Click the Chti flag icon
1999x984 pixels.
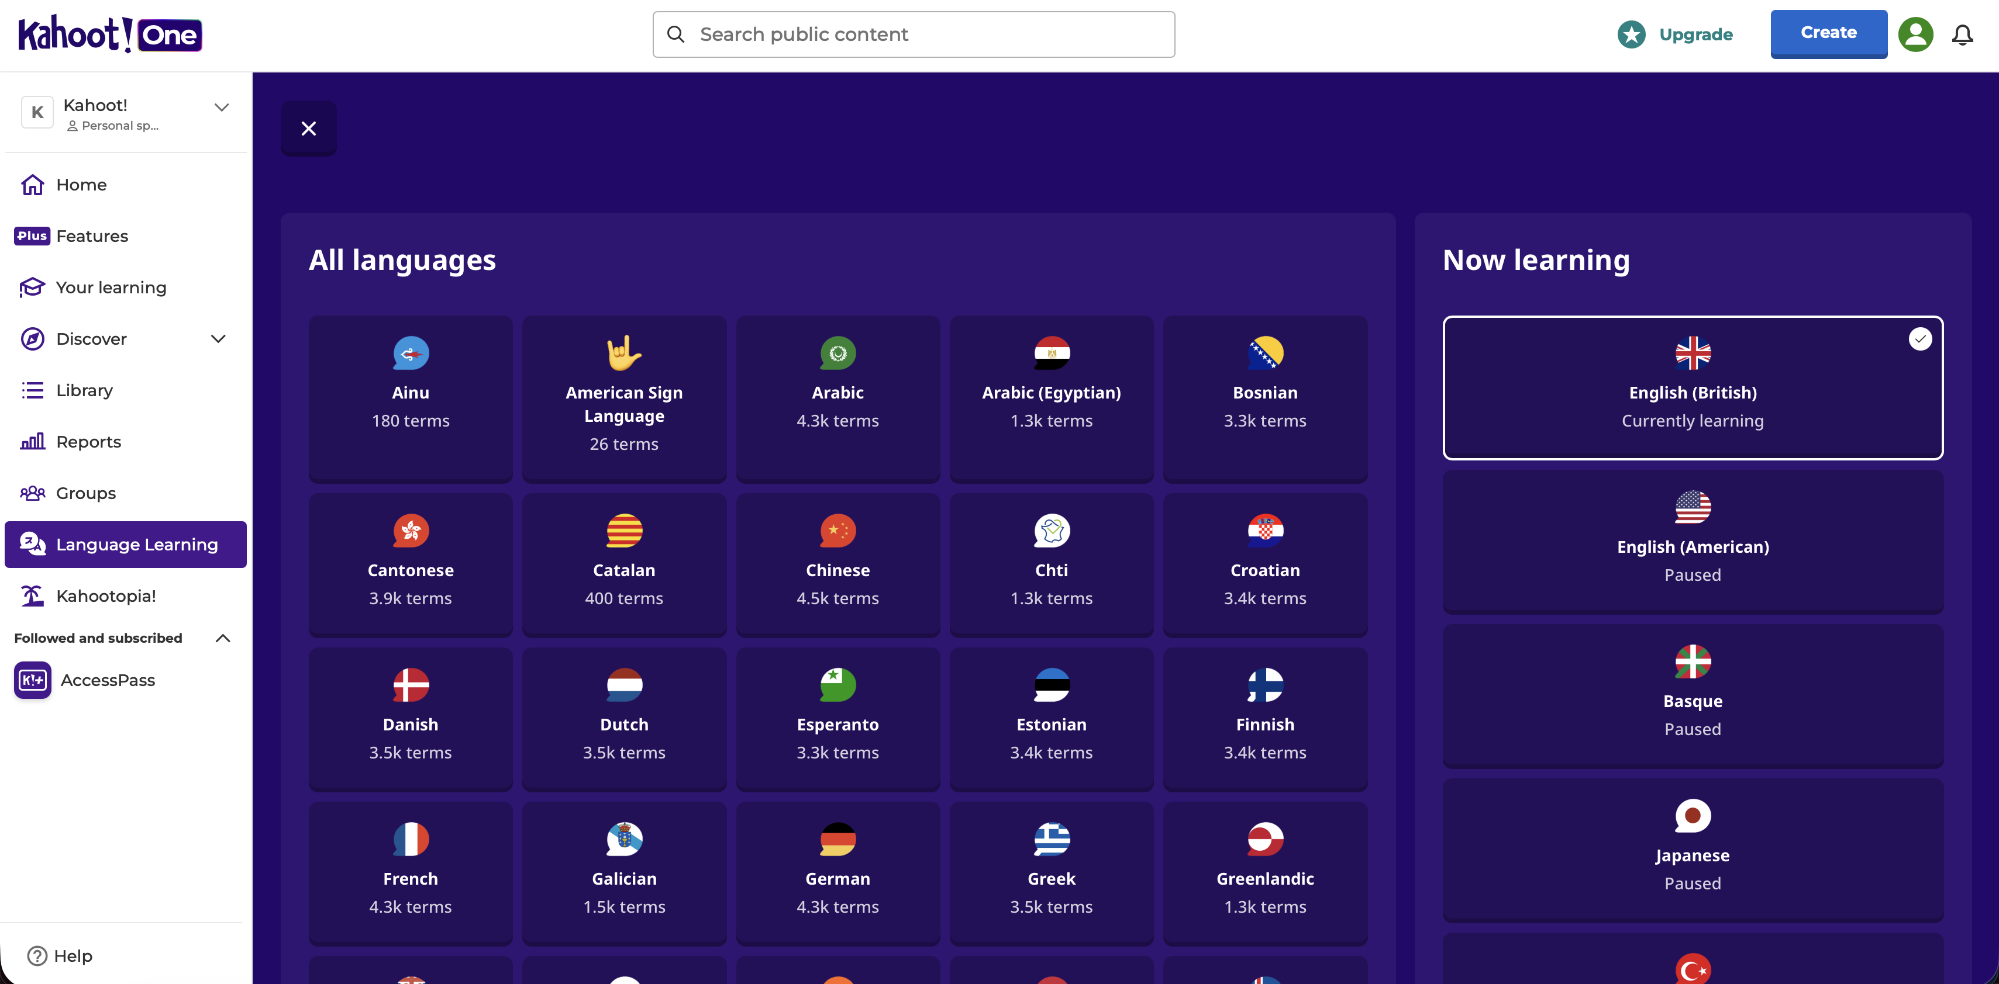1052,531
